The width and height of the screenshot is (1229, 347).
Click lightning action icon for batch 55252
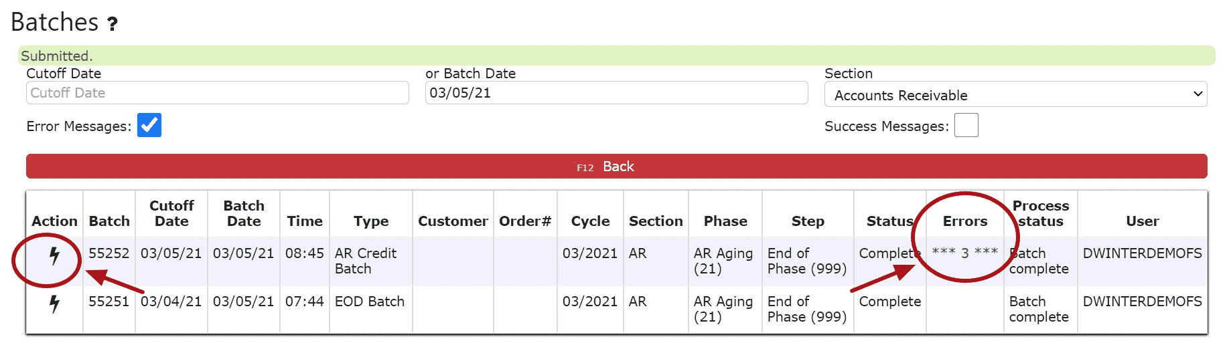point(54,255)
